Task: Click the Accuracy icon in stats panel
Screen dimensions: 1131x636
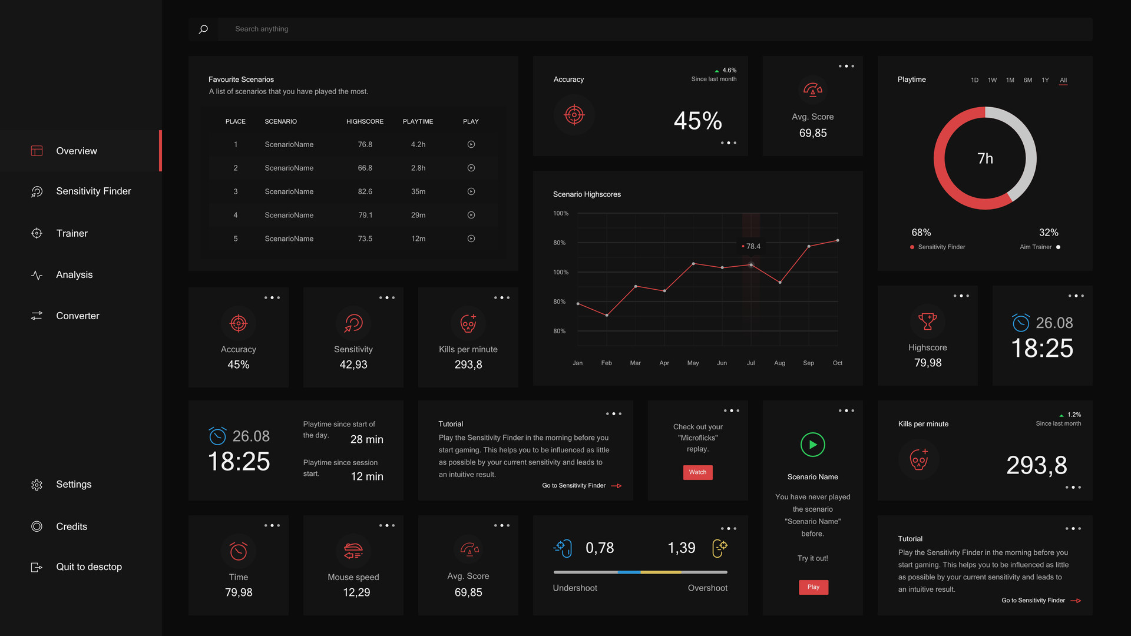Action: 238,323
